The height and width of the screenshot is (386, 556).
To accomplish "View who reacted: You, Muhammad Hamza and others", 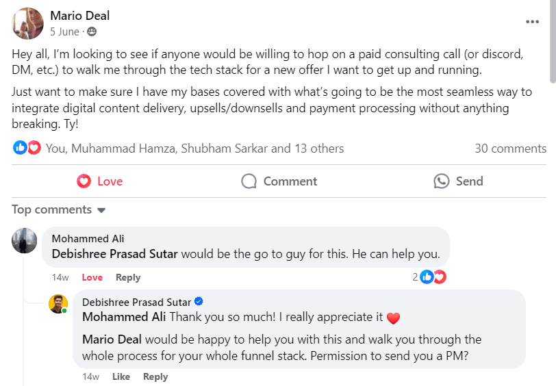I will tap(194, 148).
